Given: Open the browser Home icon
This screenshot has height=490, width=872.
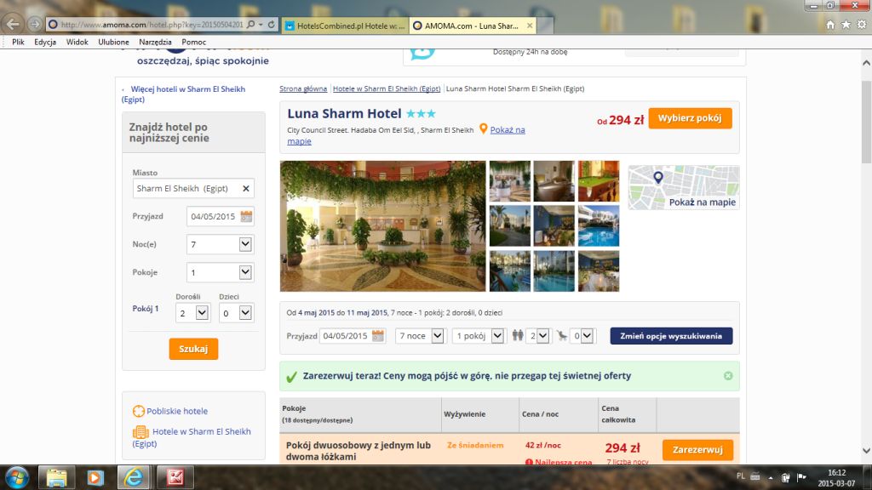Looking at the screenshot, I should [830, 25].
